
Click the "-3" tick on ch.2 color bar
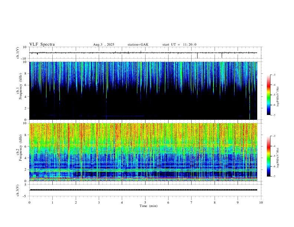pos(274,136)
